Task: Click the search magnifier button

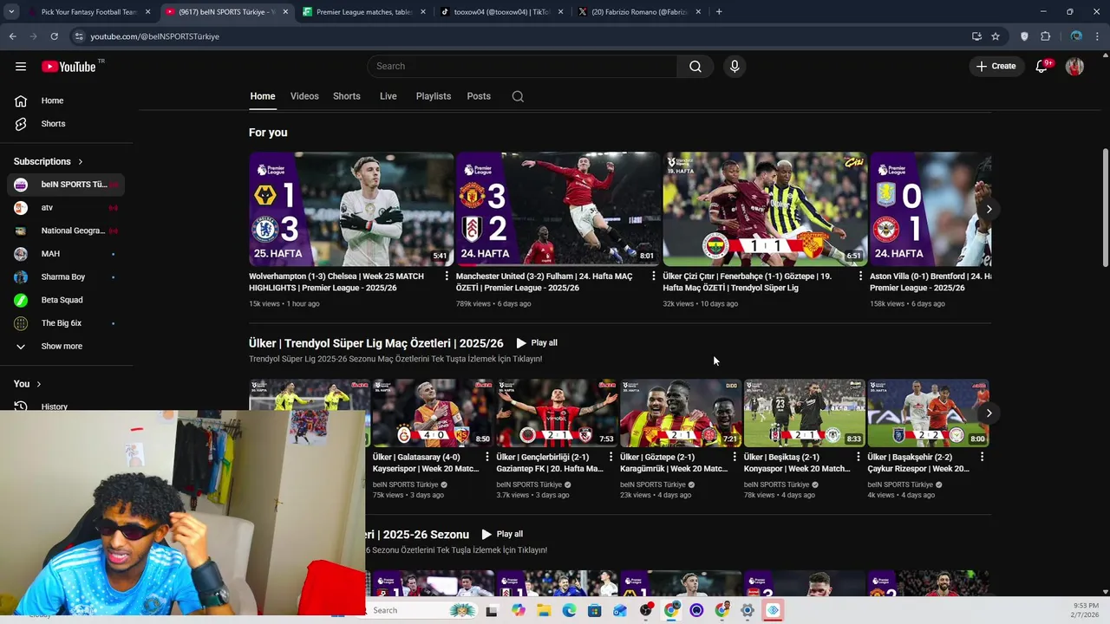Action: pos(695,66)
